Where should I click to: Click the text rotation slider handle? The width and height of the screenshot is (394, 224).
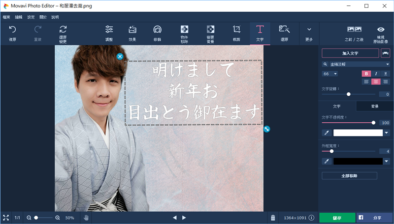pos(349,94)
